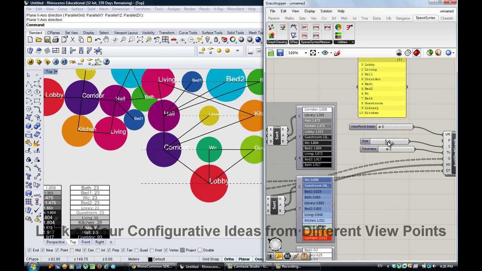Cut selection with the scissors icon
The image size is (482, 271).
tap(73, 40)
